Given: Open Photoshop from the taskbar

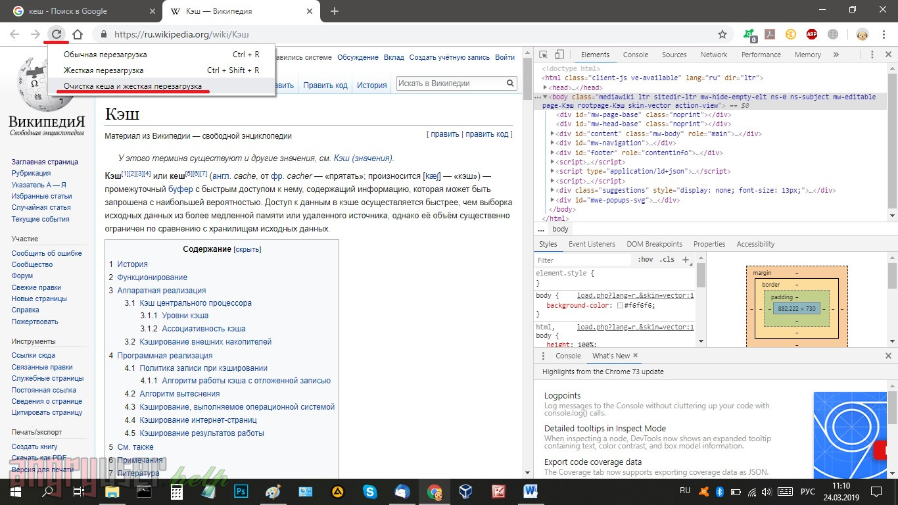Looking at the screenshot, I should coord(241,491).
